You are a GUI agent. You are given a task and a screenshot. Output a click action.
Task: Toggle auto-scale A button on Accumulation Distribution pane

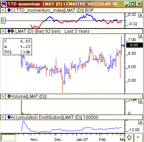tap(141, 122)
